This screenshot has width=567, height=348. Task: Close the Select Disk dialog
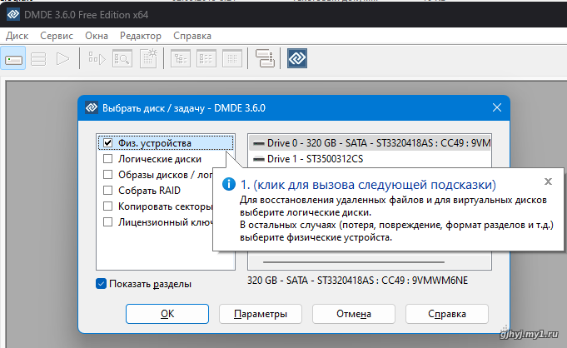coord(497,107)
